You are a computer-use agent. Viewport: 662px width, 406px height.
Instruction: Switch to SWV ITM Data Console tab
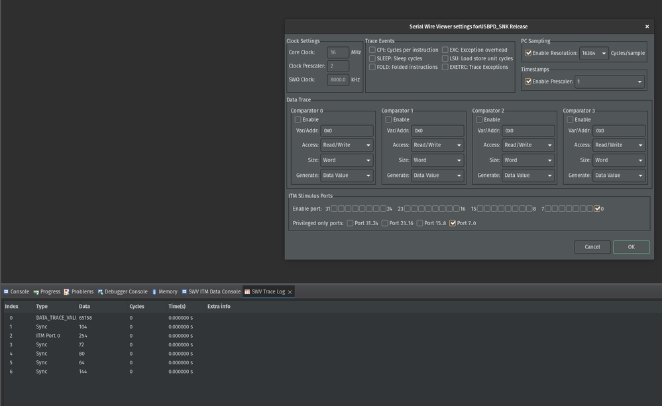point(214,291)
